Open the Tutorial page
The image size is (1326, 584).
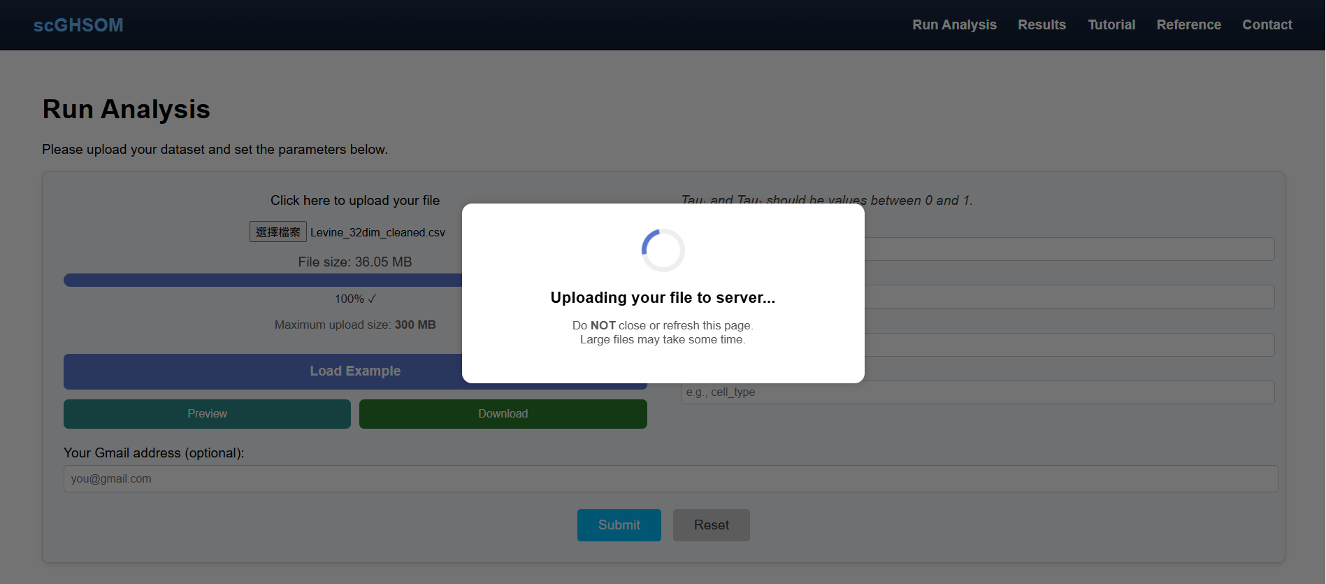coord(1111,25)
